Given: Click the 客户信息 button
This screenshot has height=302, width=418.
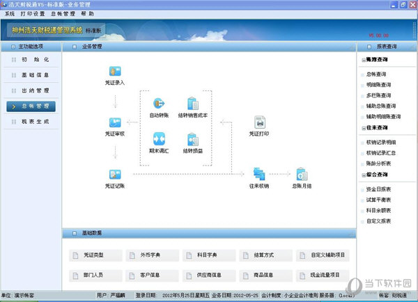Looking at the screenshot, I should pos(154,276).
